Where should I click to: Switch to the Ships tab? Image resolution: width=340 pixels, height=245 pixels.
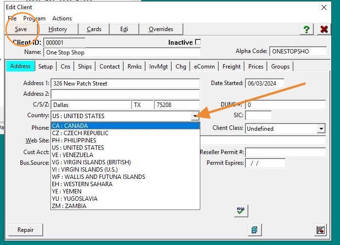pyautogui.click(x=85, y=67)
